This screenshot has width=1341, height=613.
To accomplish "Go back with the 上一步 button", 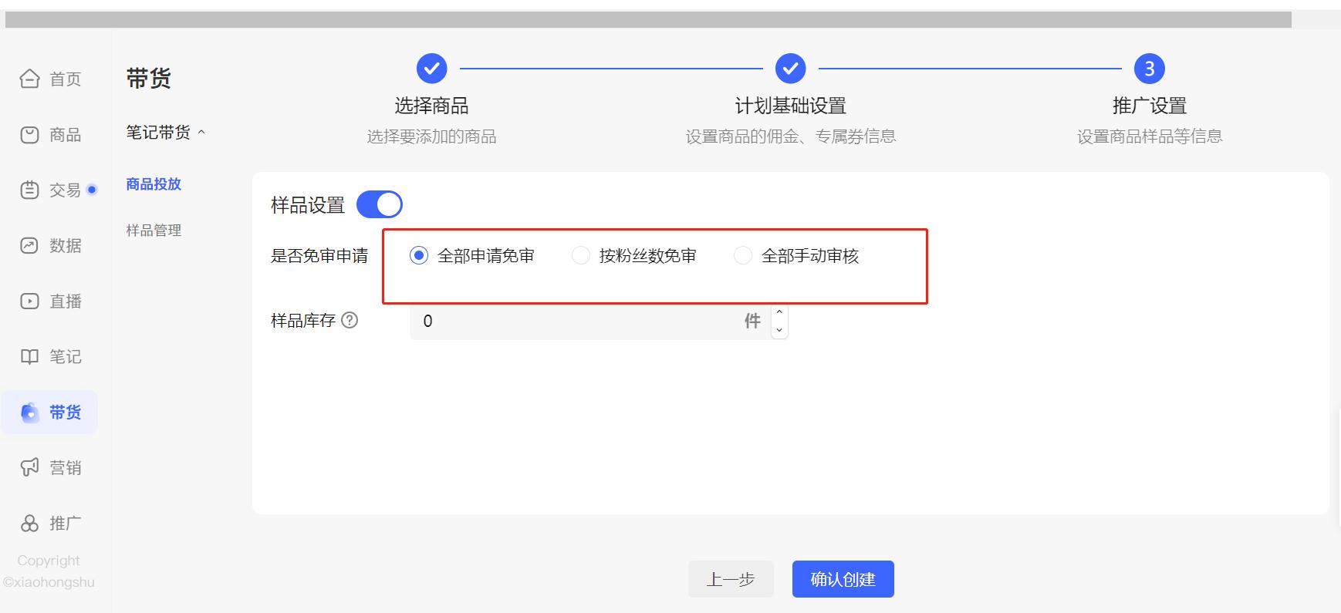I will (x=731, y=578).
